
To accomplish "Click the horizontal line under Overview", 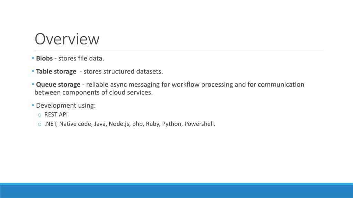I will pyautogui.click(x=179, y=50).
